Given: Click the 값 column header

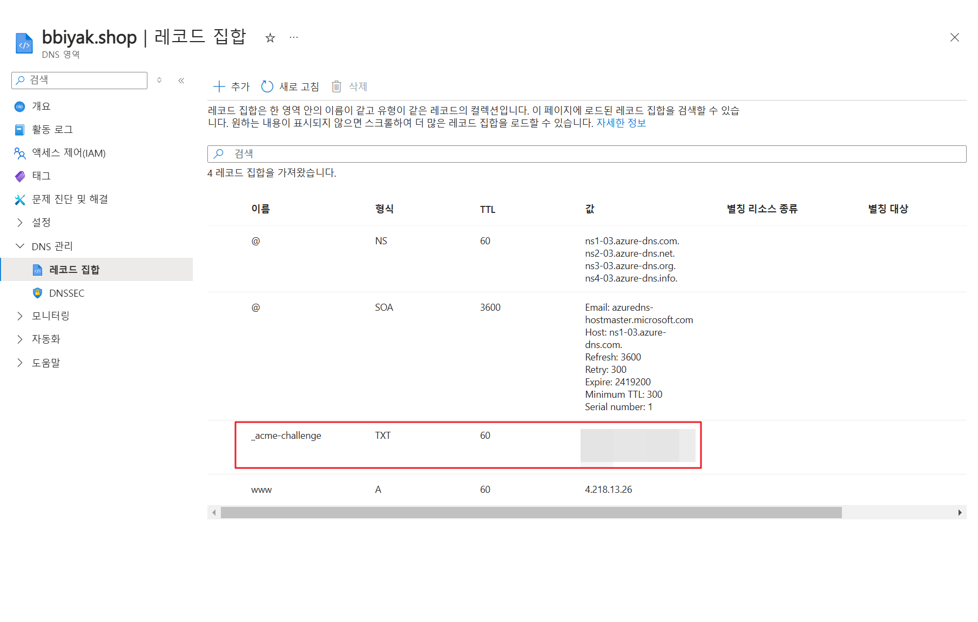Looking at the screenshot, I should (x=590, y=209).
